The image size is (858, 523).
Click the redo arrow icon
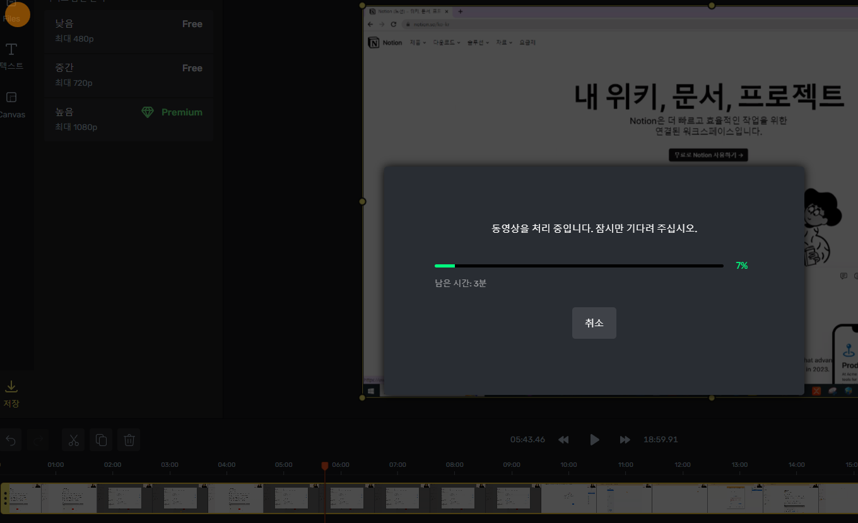pyautogui.click(x=38, y=440)
